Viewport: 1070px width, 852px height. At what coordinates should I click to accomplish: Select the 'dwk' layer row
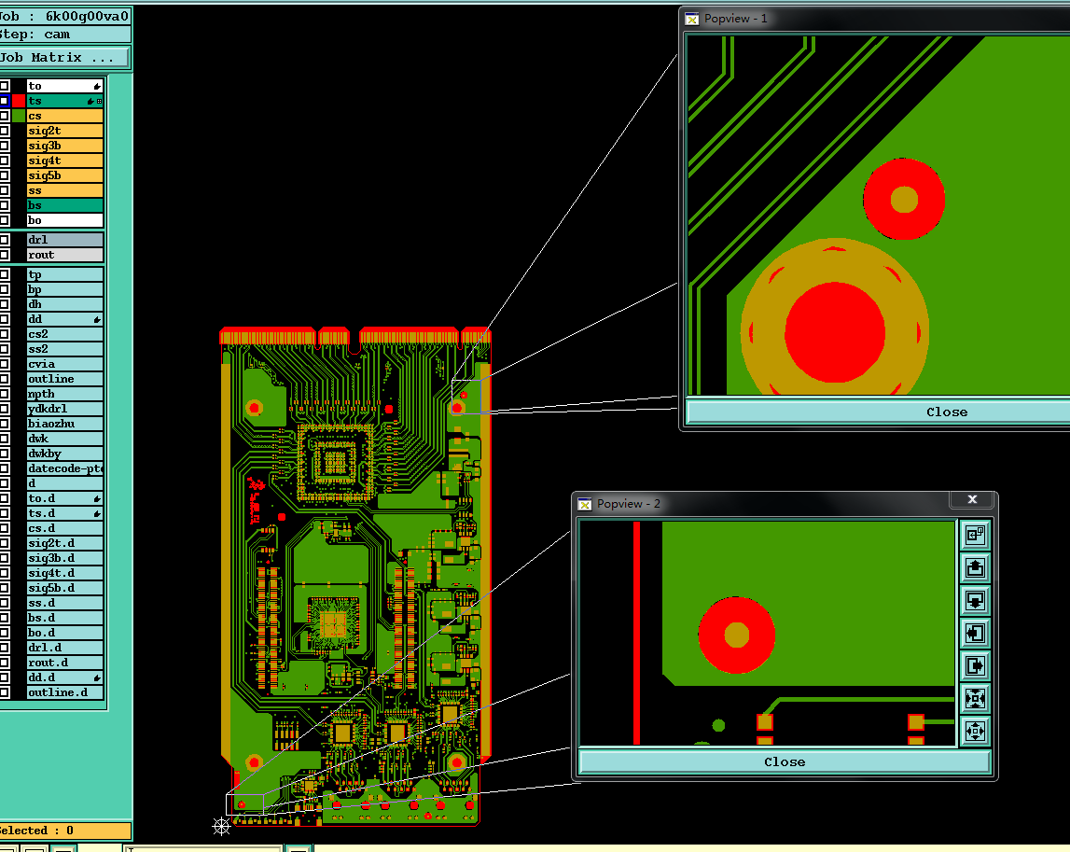(x=64, y=439)
